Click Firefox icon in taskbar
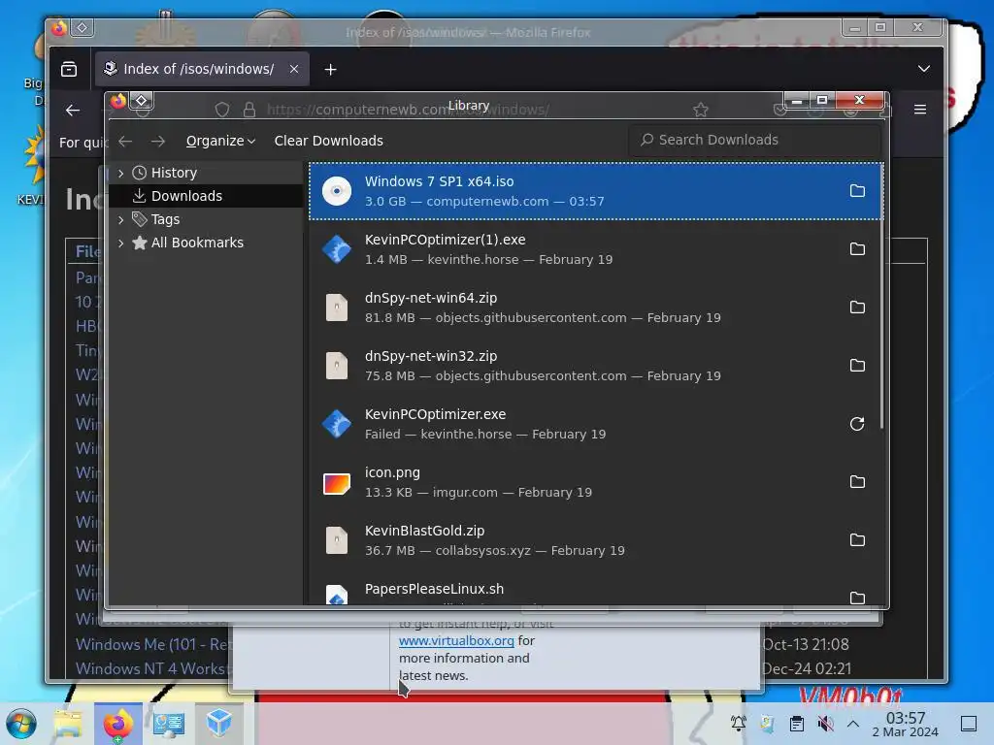 [117, 724]
